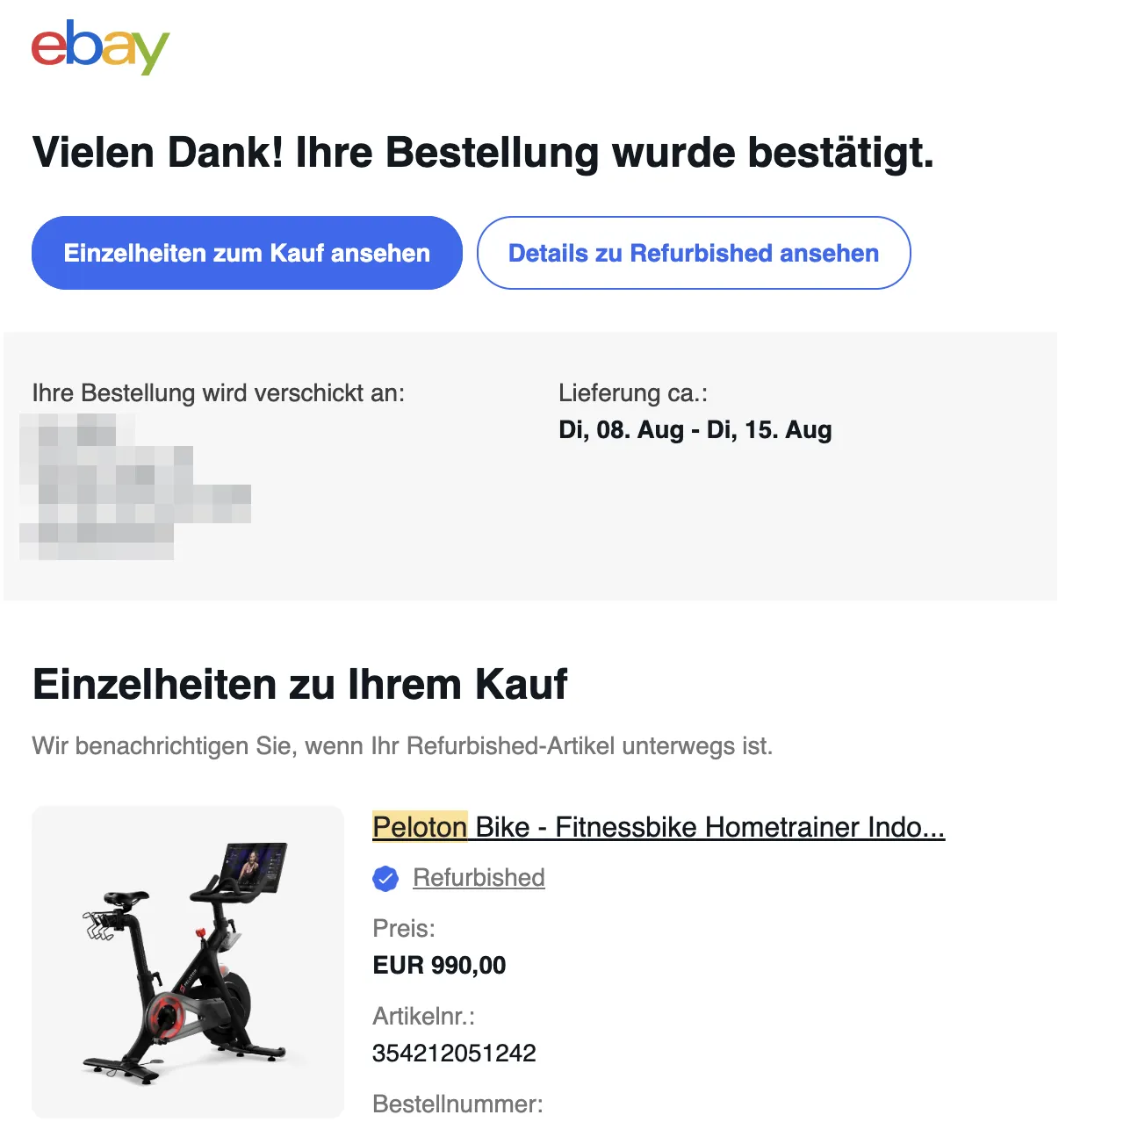This screenshot has width=1145, height=1122.
Task: Click the yellow highlighted Peloton word
Action: (420, 827)
